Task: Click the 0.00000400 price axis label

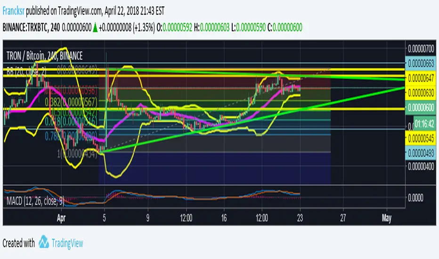Action: click(x=421, y=167)
